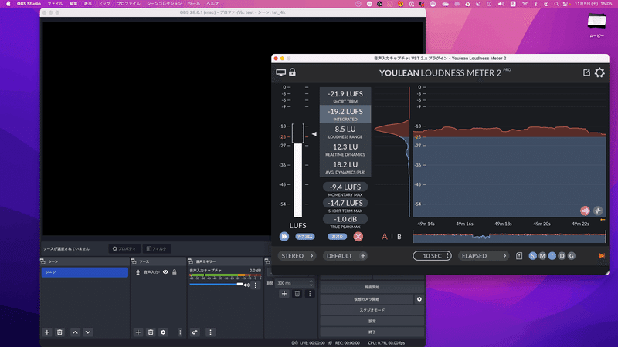Open OBS フィルタ filters button

pos(157,248)
